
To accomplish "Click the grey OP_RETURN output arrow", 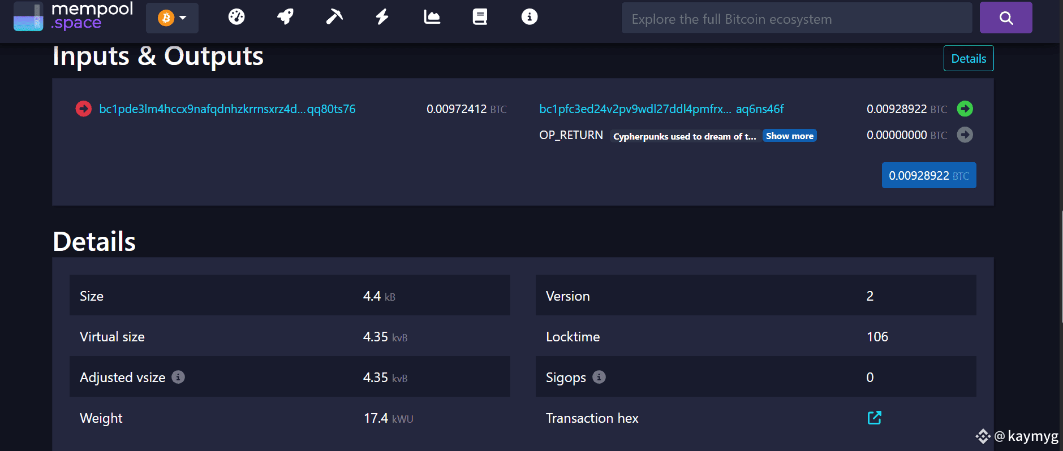I will click(x=965, y=135).
